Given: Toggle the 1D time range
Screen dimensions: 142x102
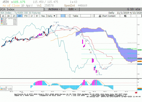Looking at the screenshot, I should pyautogui.click(x=3, y=16).
